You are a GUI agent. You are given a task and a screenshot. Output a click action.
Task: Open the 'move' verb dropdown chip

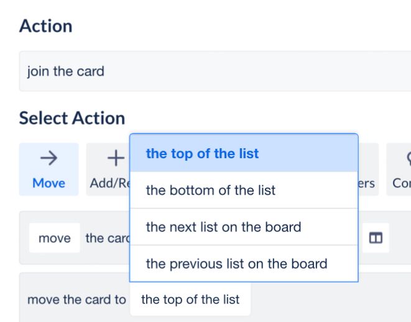pos(55,238)
